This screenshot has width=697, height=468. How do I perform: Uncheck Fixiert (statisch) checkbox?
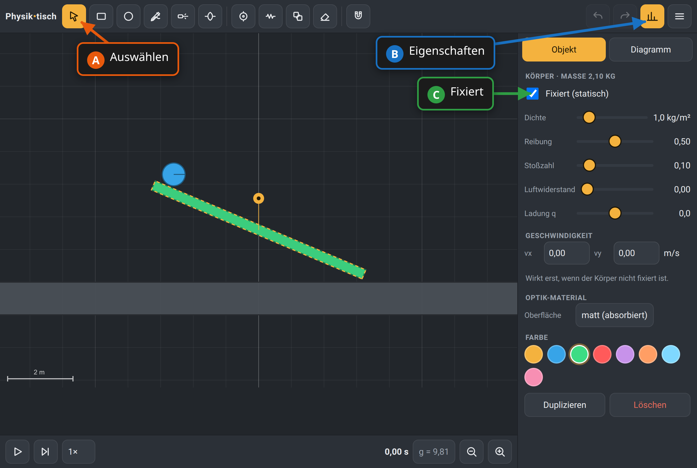pyautogui.click(x=533, y=94)
